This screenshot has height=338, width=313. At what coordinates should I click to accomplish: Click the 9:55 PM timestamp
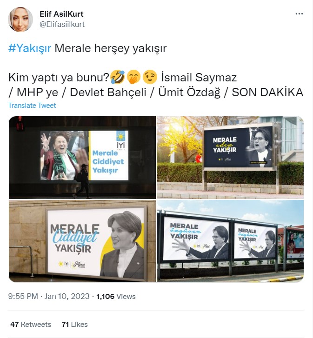(x=23, y=297)
